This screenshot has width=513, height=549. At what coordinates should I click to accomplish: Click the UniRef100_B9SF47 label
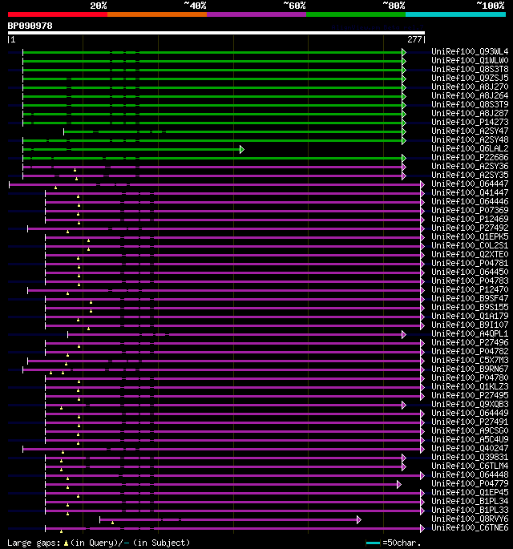(470, 299)
